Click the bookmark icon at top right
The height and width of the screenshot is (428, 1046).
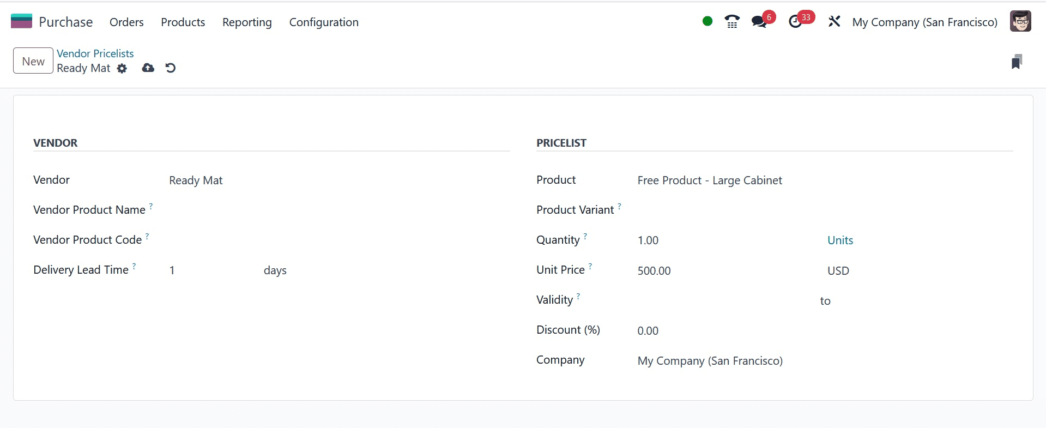pos(1017,62)
